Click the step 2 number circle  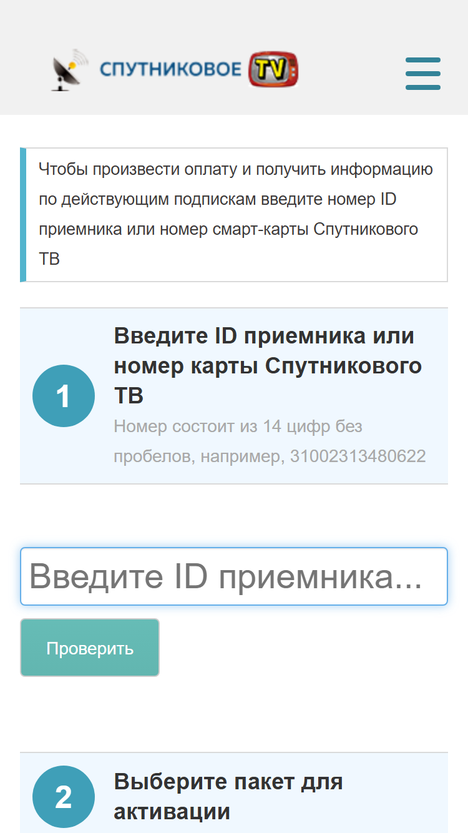pos(64,797)
